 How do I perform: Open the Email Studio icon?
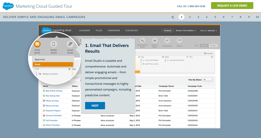coord(37,44)
